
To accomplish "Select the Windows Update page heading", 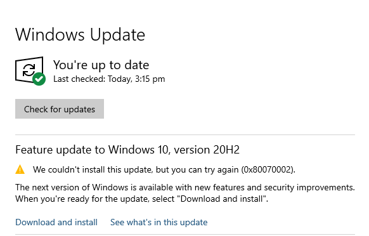I will point(81,35).
